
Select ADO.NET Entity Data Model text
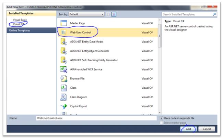(x=86, y=42)
